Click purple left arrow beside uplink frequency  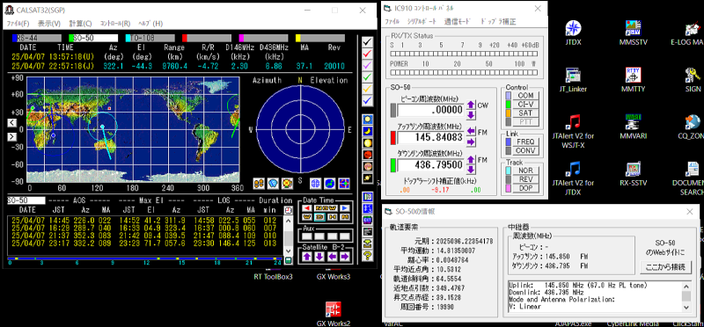click(x=471, y=132)
